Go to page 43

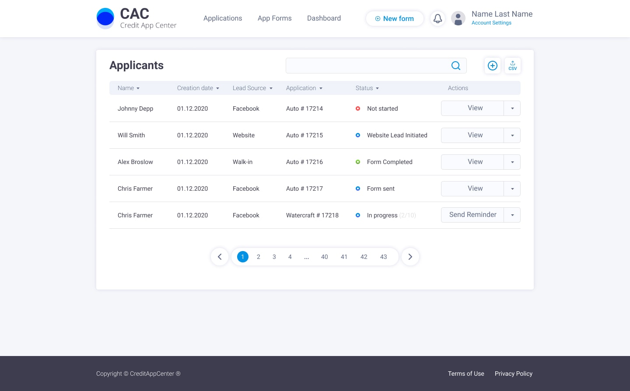pyautogui.click(x=384, y=257)
